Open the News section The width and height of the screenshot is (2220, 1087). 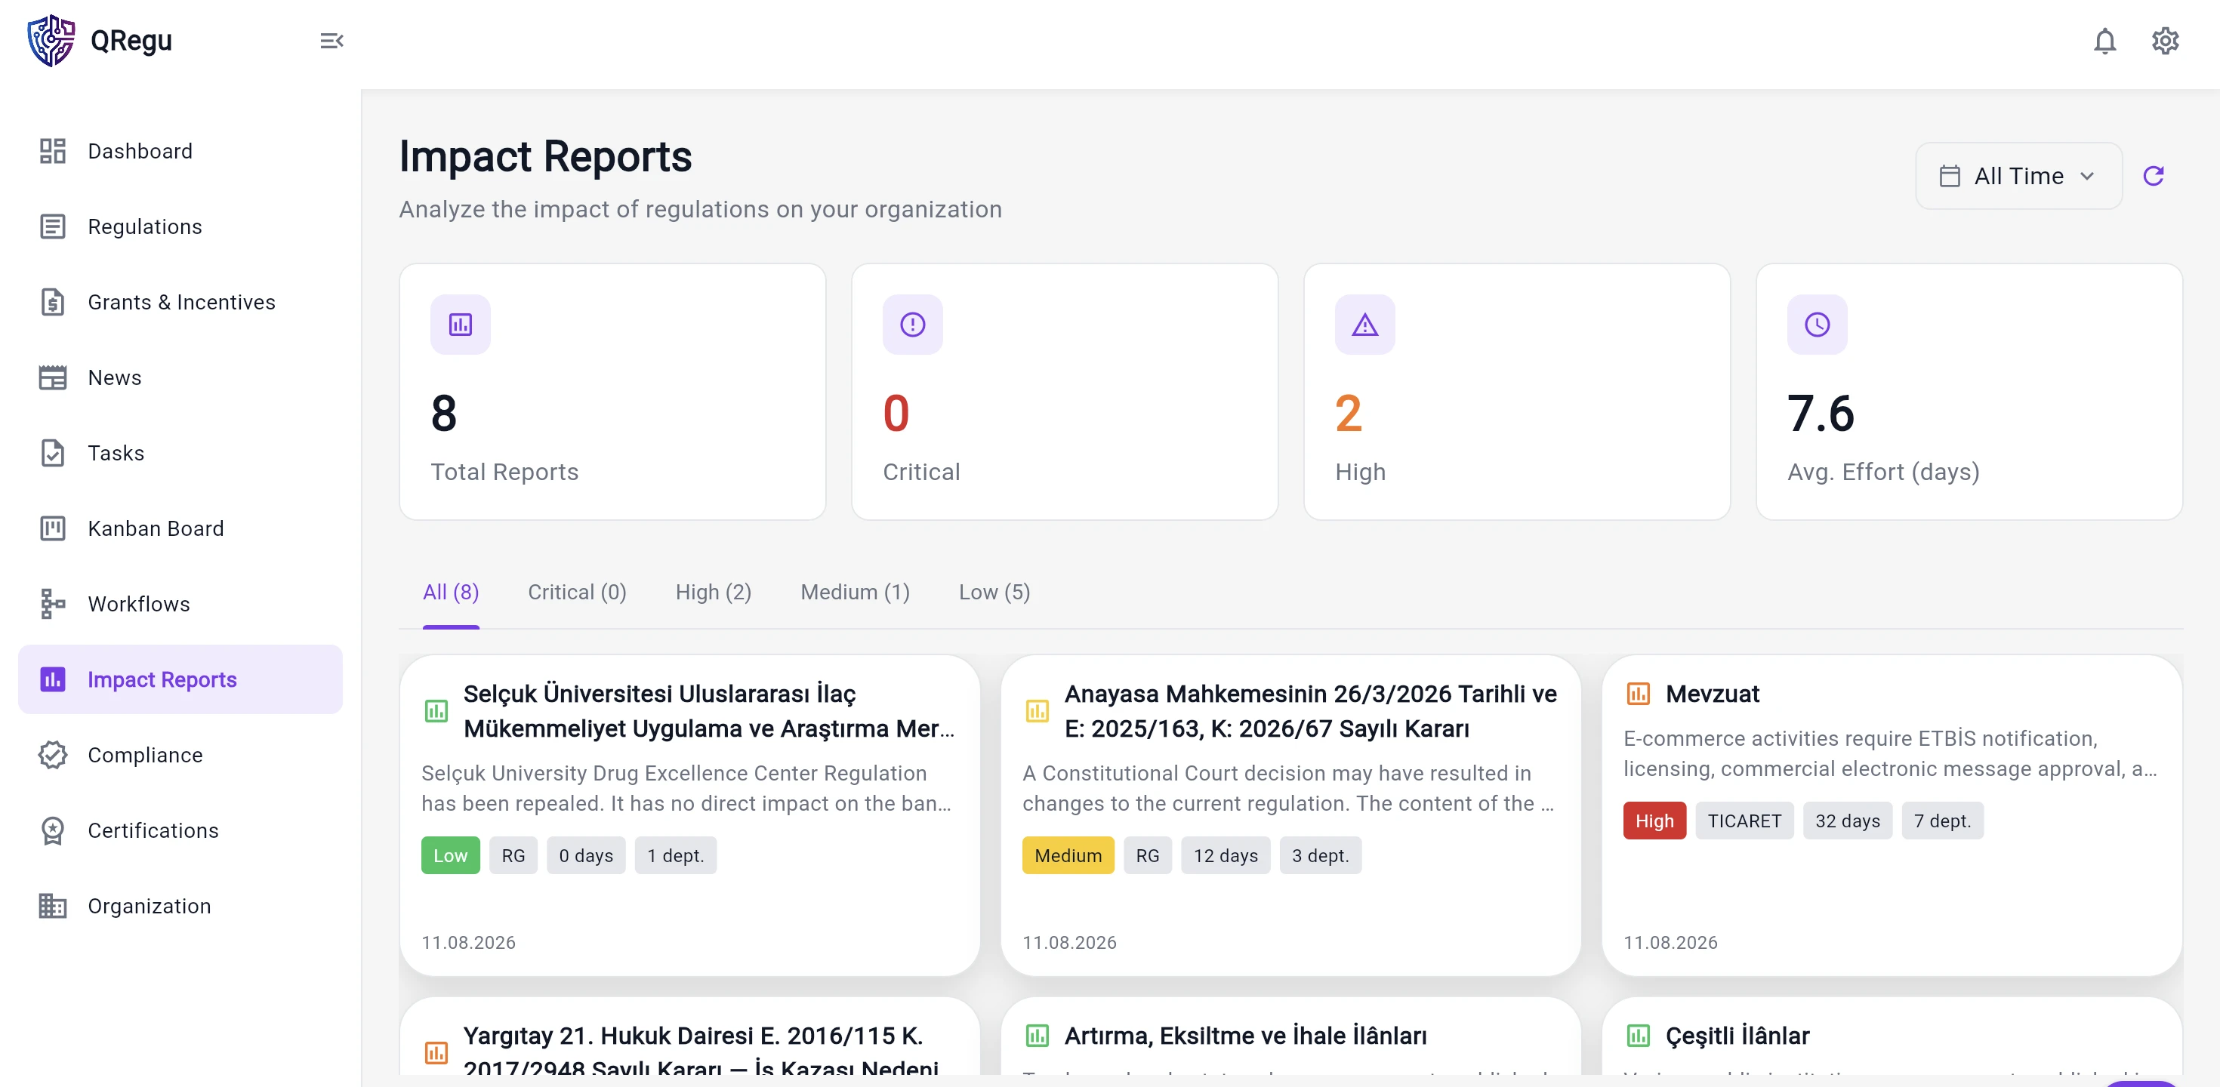pos(180,377)
